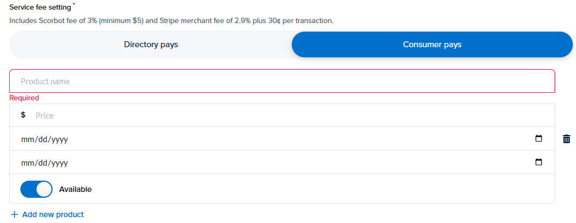Select the month segment of the first date
This screenshot has height=223, width=576.
click(x=27, y=139)
